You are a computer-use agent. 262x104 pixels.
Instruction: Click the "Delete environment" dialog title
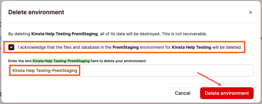36,12
